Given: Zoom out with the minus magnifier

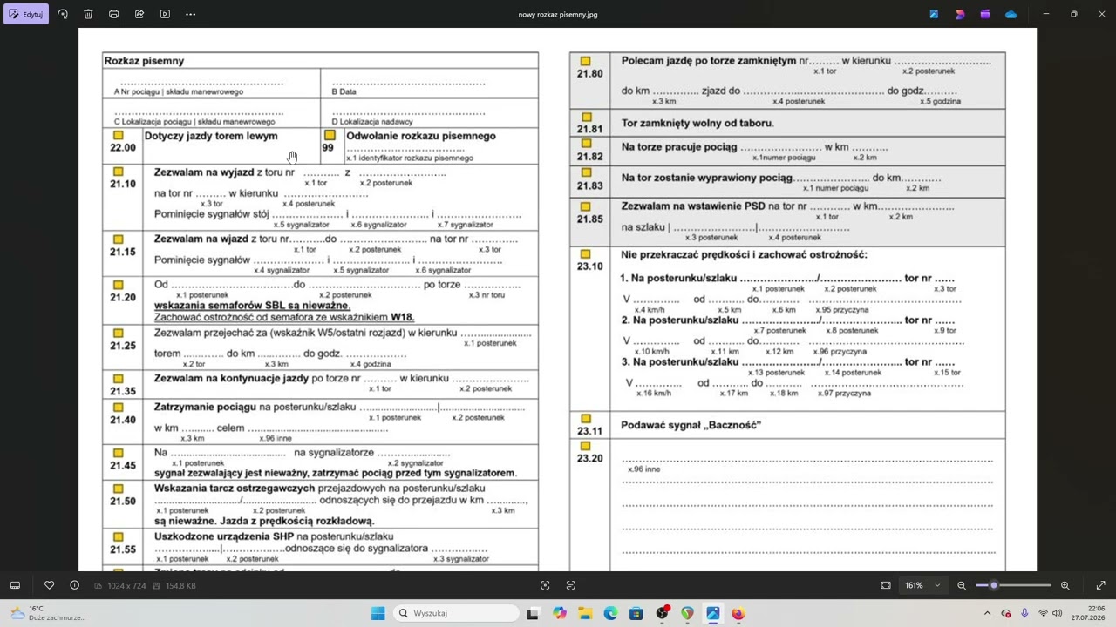Looking at the screenshot, I should [962, 585].
